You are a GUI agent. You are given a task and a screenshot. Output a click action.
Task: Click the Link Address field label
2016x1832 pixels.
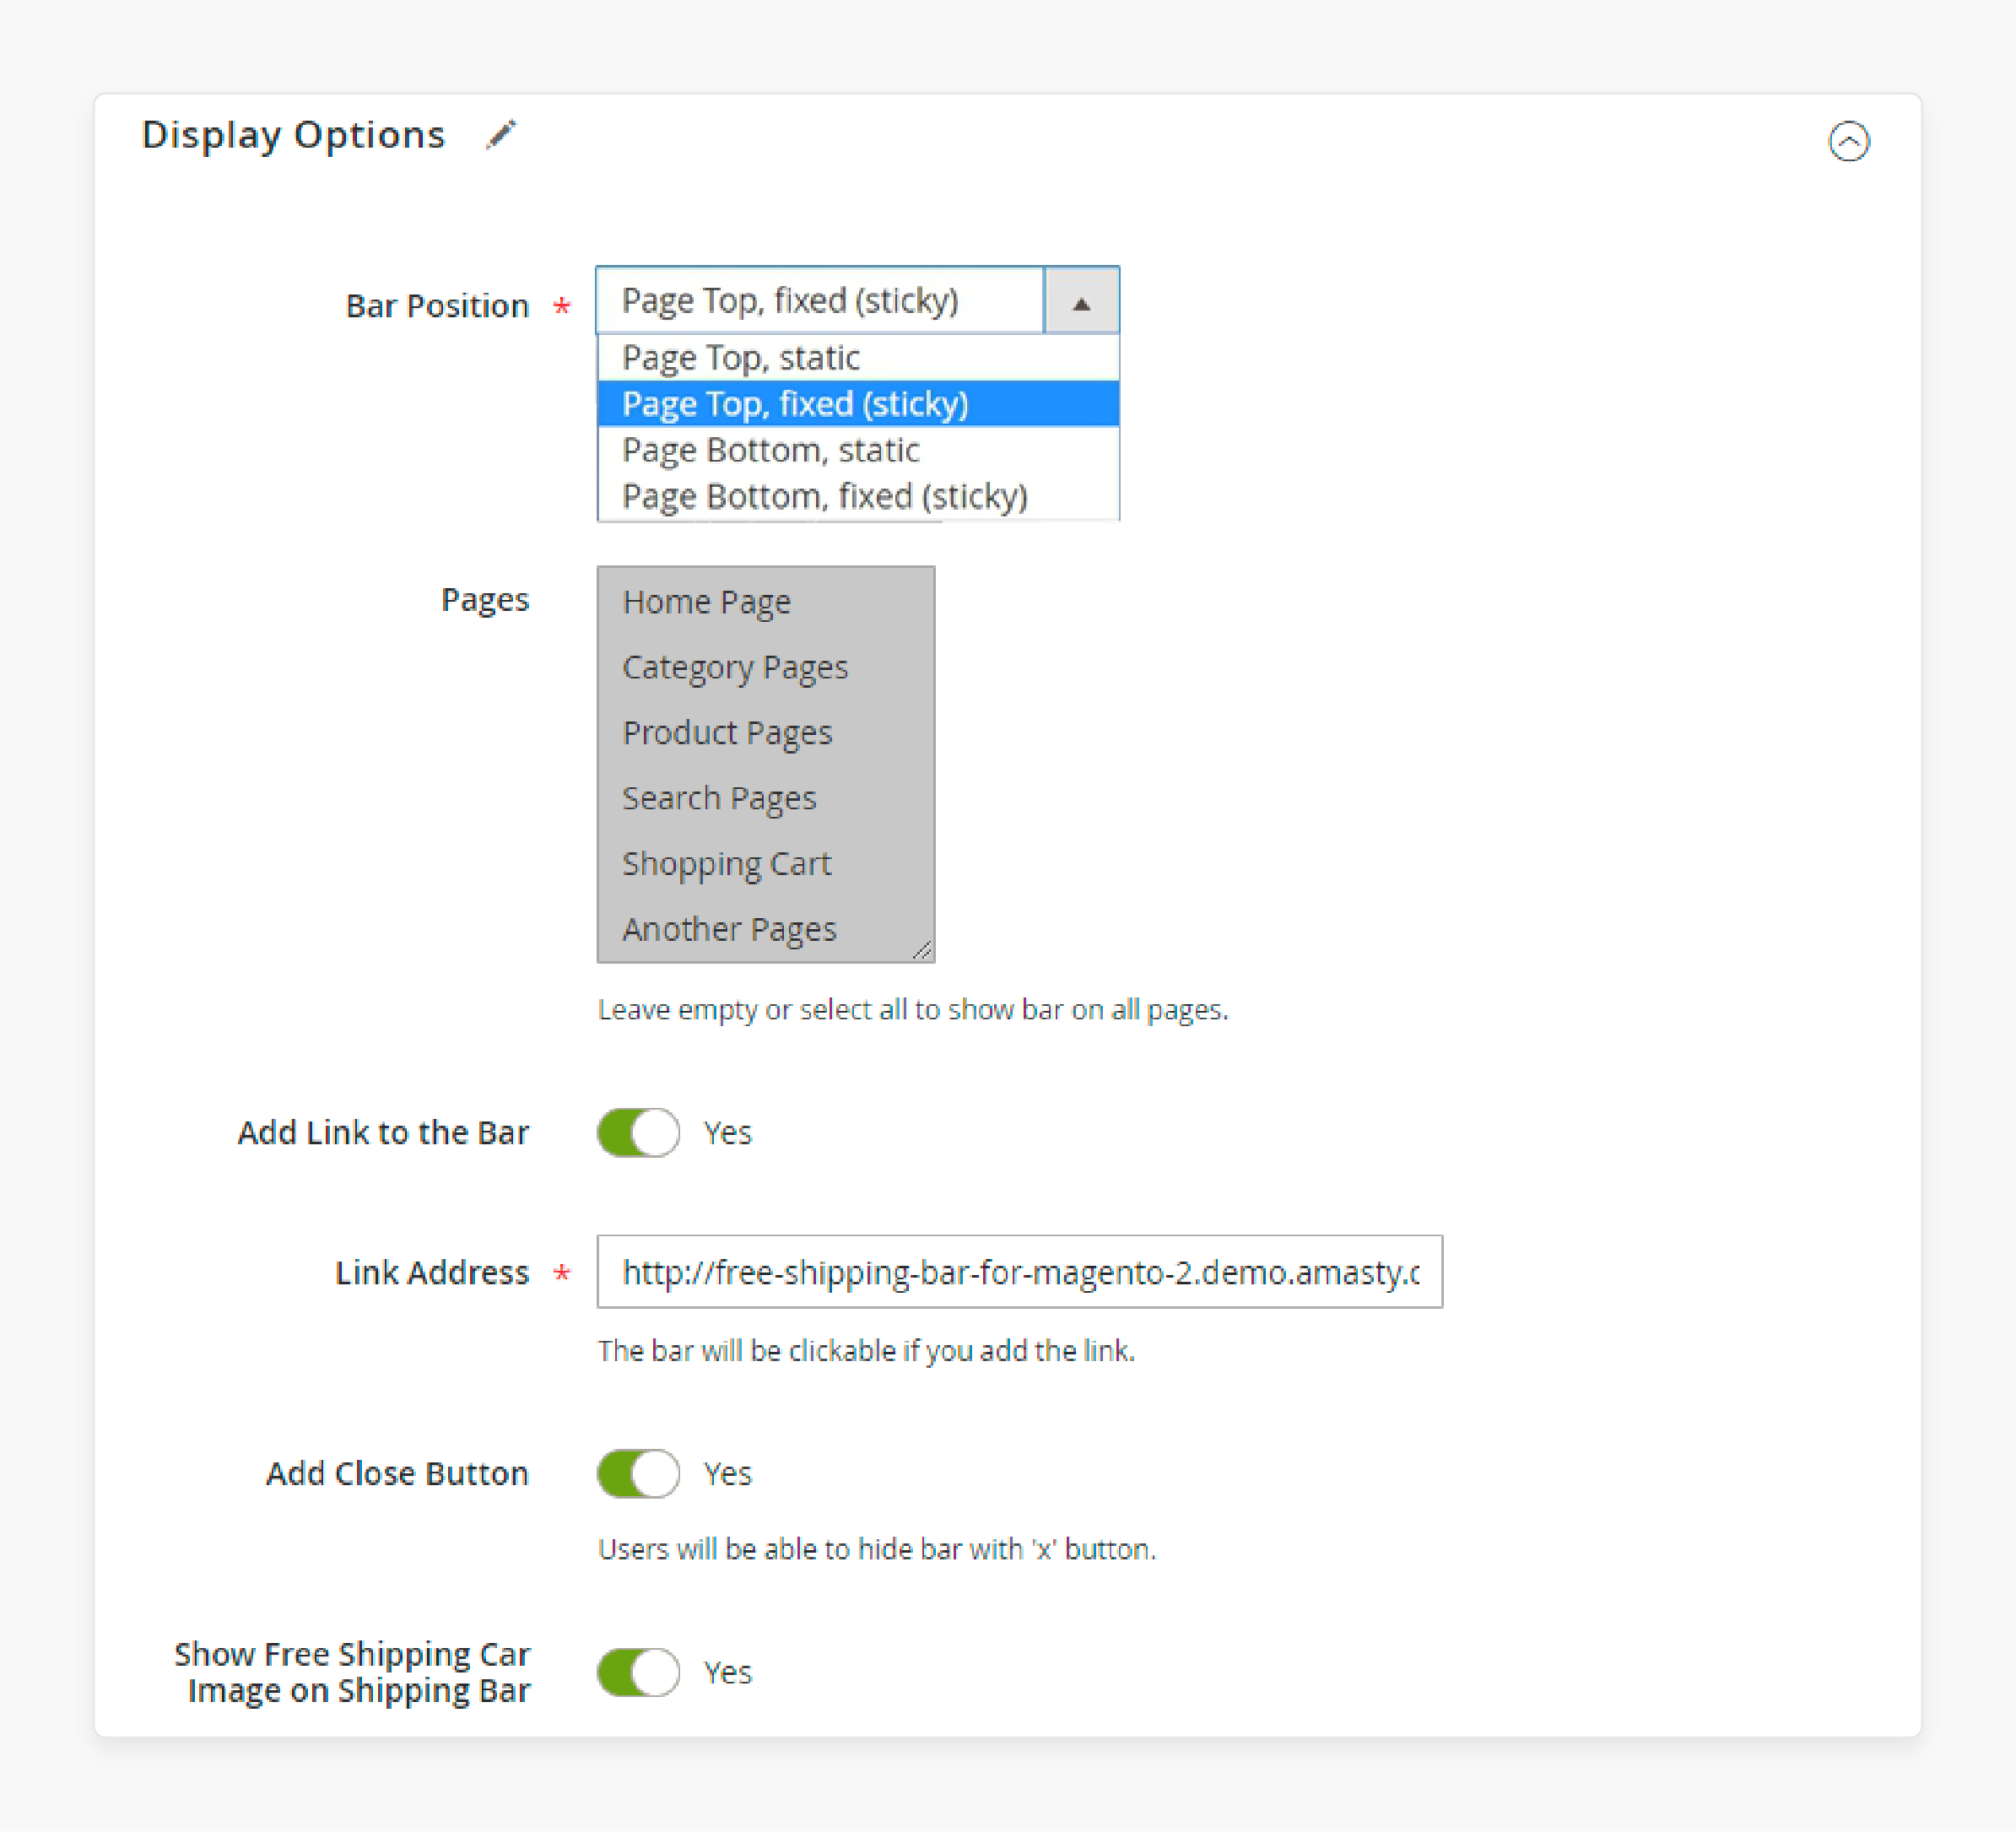pos(432,1272)
